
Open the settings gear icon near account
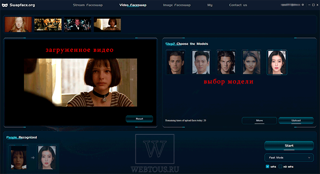(x=303, y=5)
